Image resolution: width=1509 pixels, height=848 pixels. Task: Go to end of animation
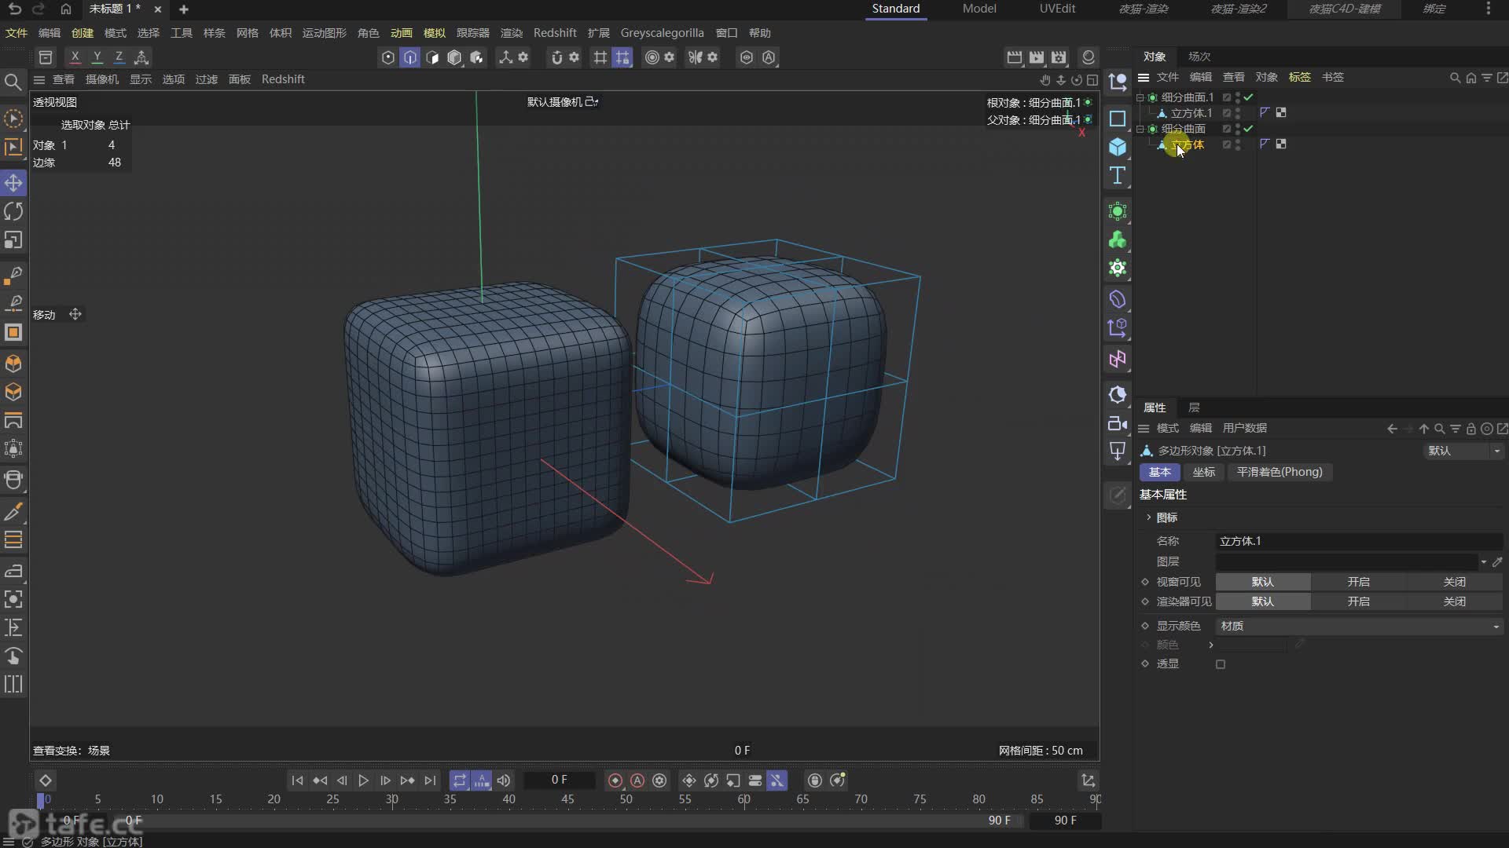tap(429, 780)
